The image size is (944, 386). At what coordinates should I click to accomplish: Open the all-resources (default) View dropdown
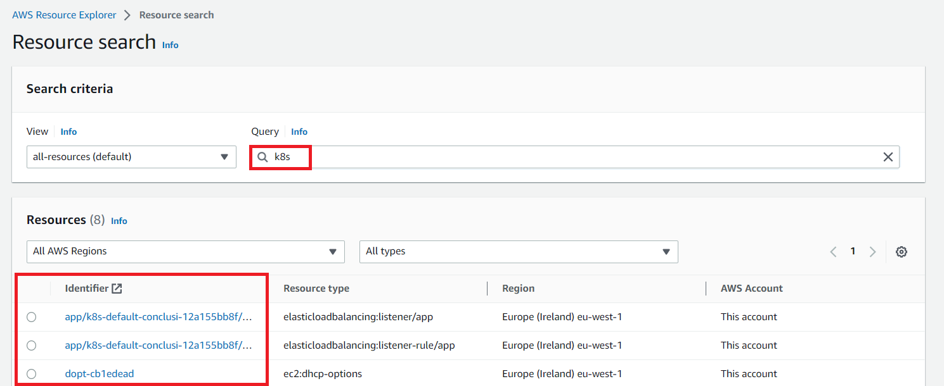point(131,156)
